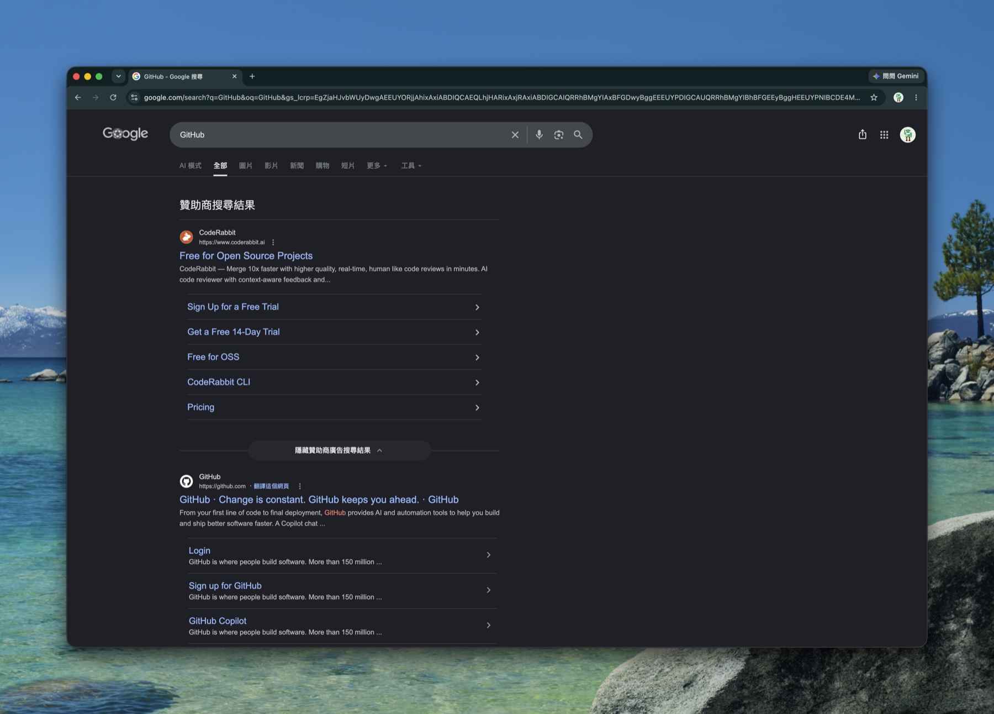This screenshot has width=994, height=714.
Task: Open GitHub Copilot sitelink
Action: [x=218, y=621]
